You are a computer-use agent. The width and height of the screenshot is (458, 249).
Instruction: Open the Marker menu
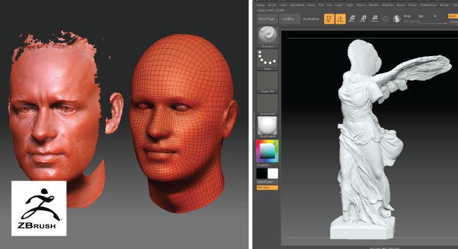pos(373,5)
